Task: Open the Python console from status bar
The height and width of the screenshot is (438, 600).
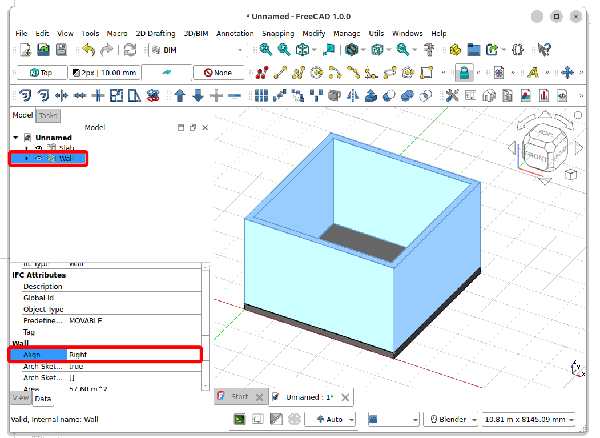Action: pos(240,419)
